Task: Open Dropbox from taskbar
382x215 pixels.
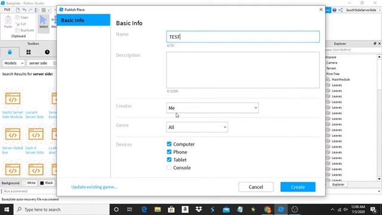Action: pos(199,210)
